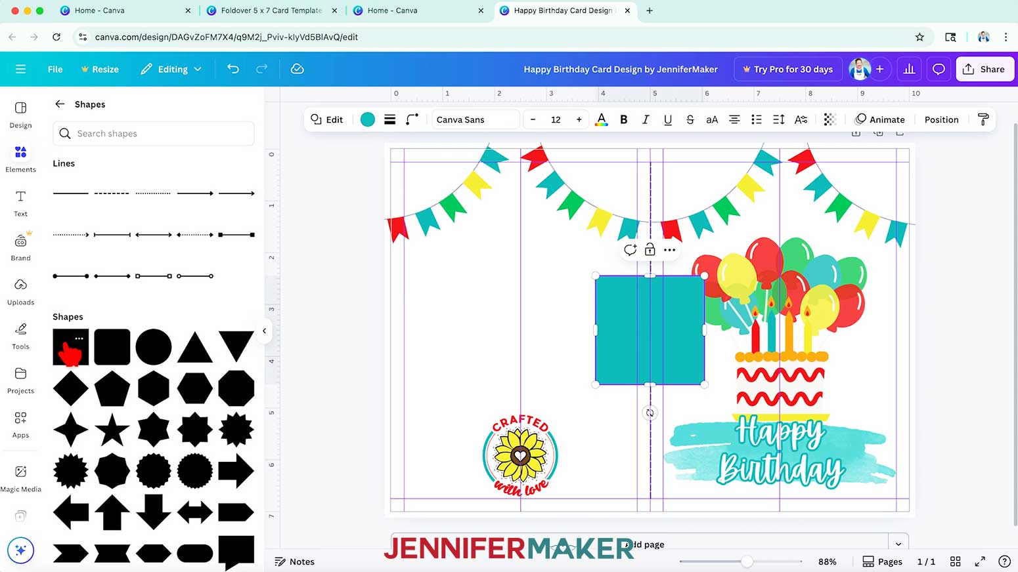Open the teal shape fill color swatch
The height and width of the screenshot is (572, 1018).
[368, 119]
